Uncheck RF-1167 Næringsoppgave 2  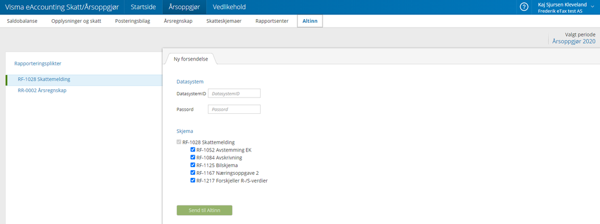pos(193,173)
